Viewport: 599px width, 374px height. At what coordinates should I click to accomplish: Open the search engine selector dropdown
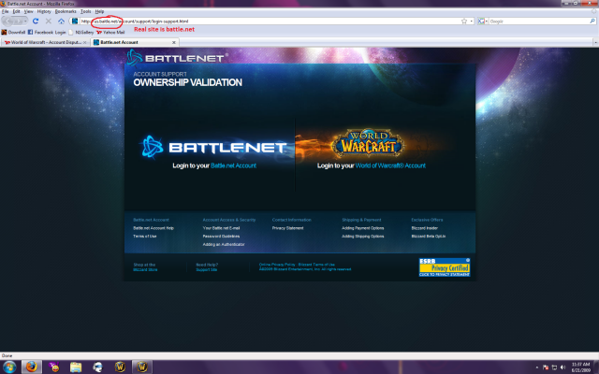coord(483,22)
